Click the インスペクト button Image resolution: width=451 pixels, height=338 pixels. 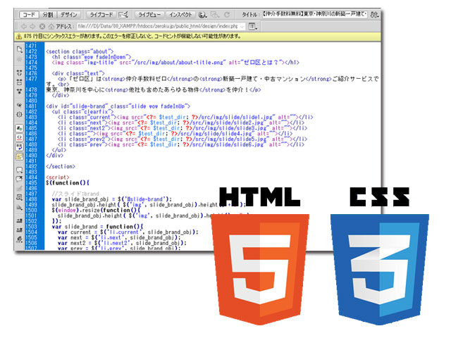tap(180, 15)
